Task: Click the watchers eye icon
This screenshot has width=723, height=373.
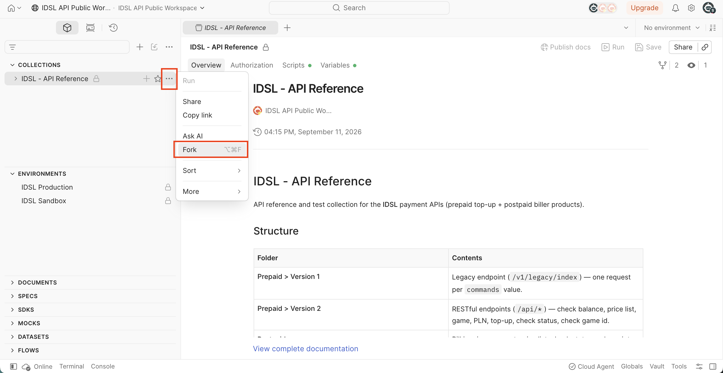Action: click(691, 65)
